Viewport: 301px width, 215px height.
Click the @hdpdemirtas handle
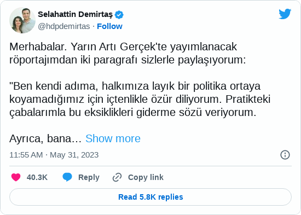63,26
